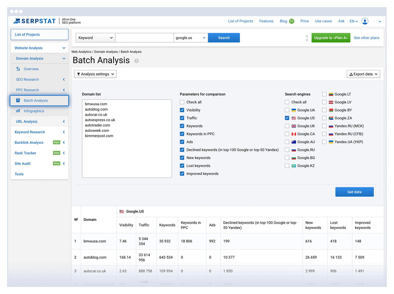394x294 pixels.
Task: Click the Infographics line chart icon
Action: point(18,111)
